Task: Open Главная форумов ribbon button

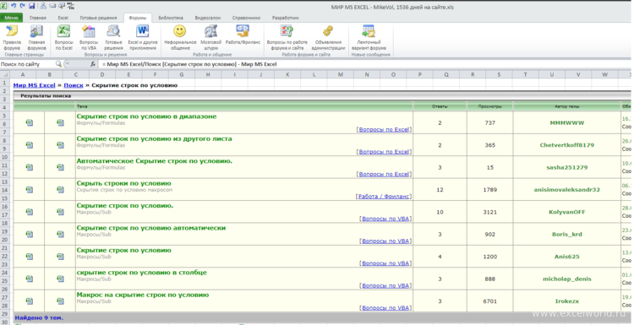Action: [37, 37]
